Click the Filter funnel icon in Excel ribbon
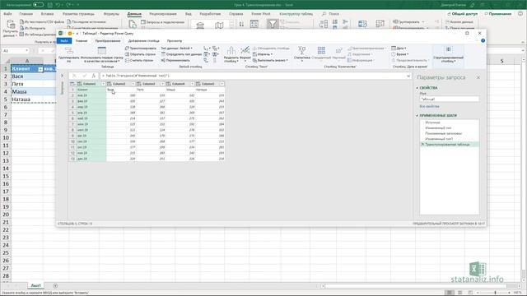 (x=273, y=24)
